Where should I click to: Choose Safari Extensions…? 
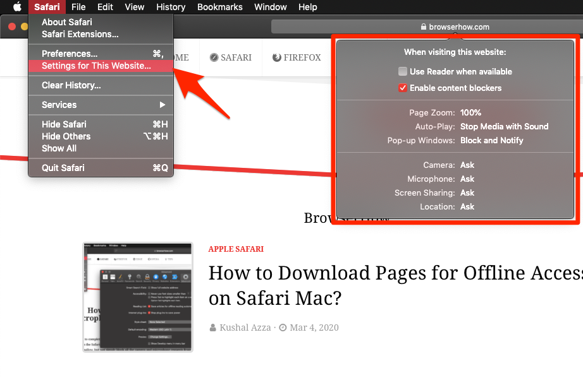[101, 34]
